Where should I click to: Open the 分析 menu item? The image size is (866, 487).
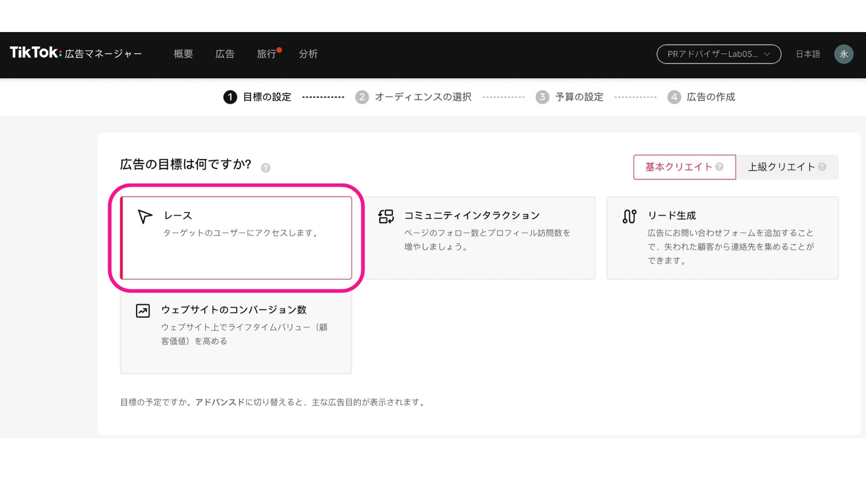click(x=308, y=54)
